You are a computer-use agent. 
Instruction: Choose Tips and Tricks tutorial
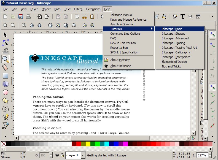tap(179, 66)
